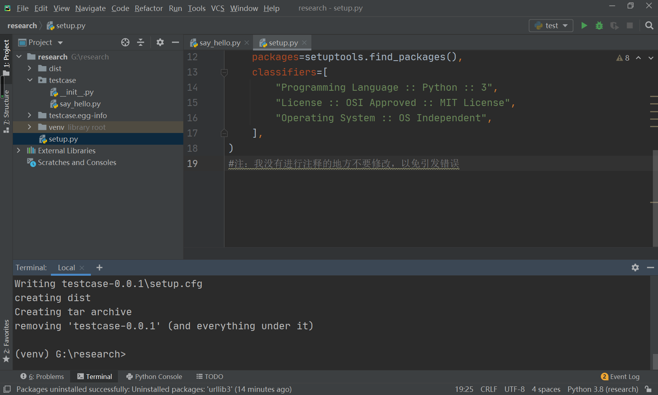
Task: Open the Refactor menu
Action: pyautogui.click(x=149, y=8)
